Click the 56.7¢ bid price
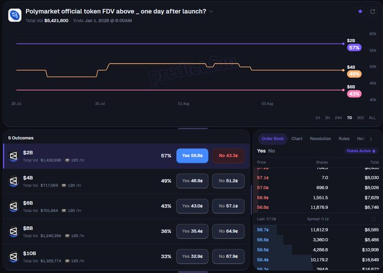The width and height of the screenshot is (383, 273). (263, 230)
